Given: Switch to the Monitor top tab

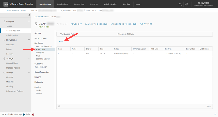Looking at the screenshot, I should pos(126,4).
